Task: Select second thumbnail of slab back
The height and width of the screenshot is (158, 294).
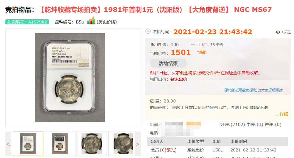Action: pyautogui.click(x=60, y=144)
